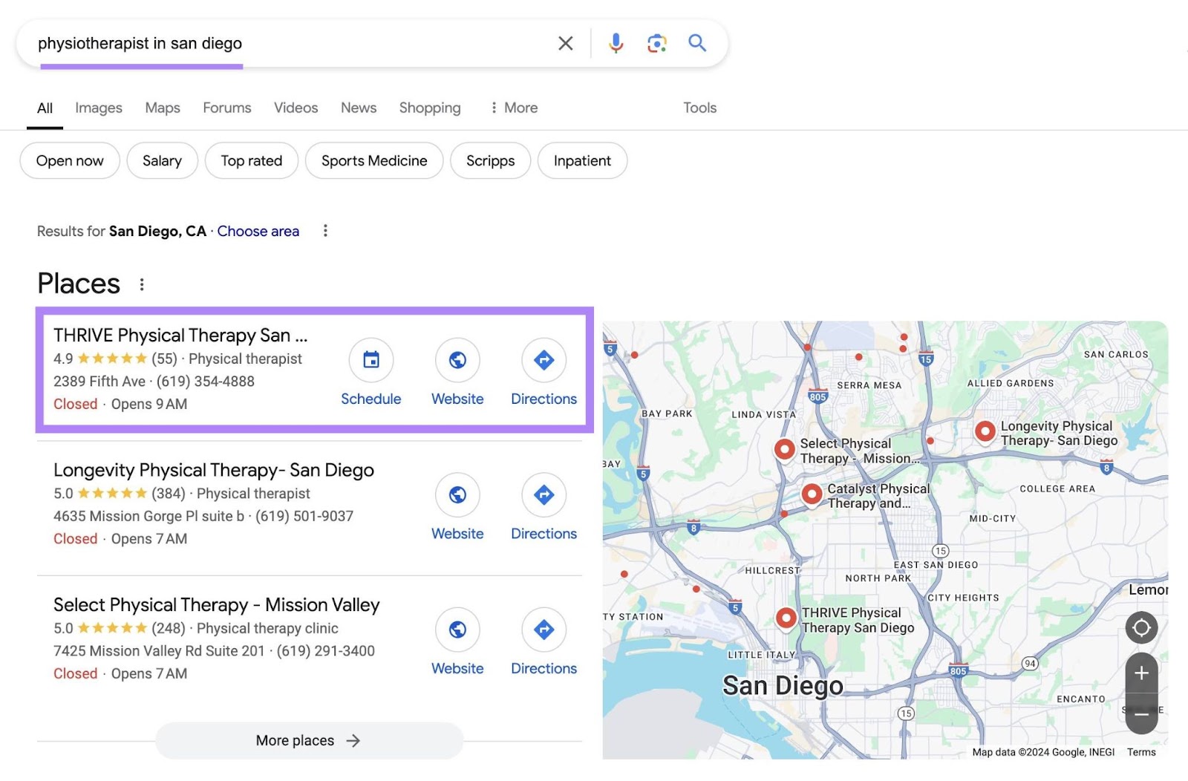
Task: Switch to the Videos tab
Action: (296, 108)
